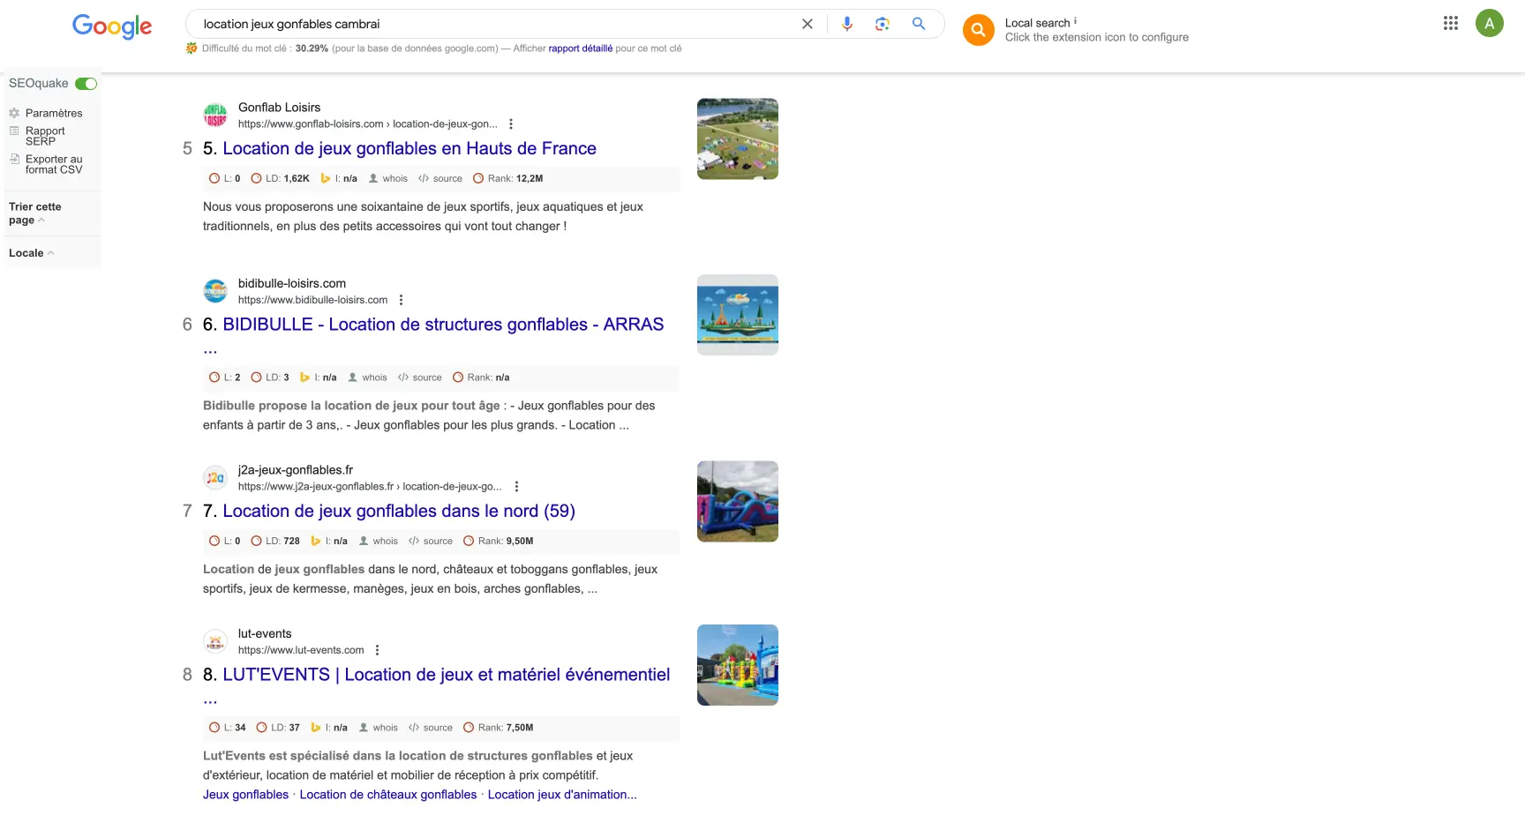
Task: Open the Google apps grid
Action: click(1450, 24)
